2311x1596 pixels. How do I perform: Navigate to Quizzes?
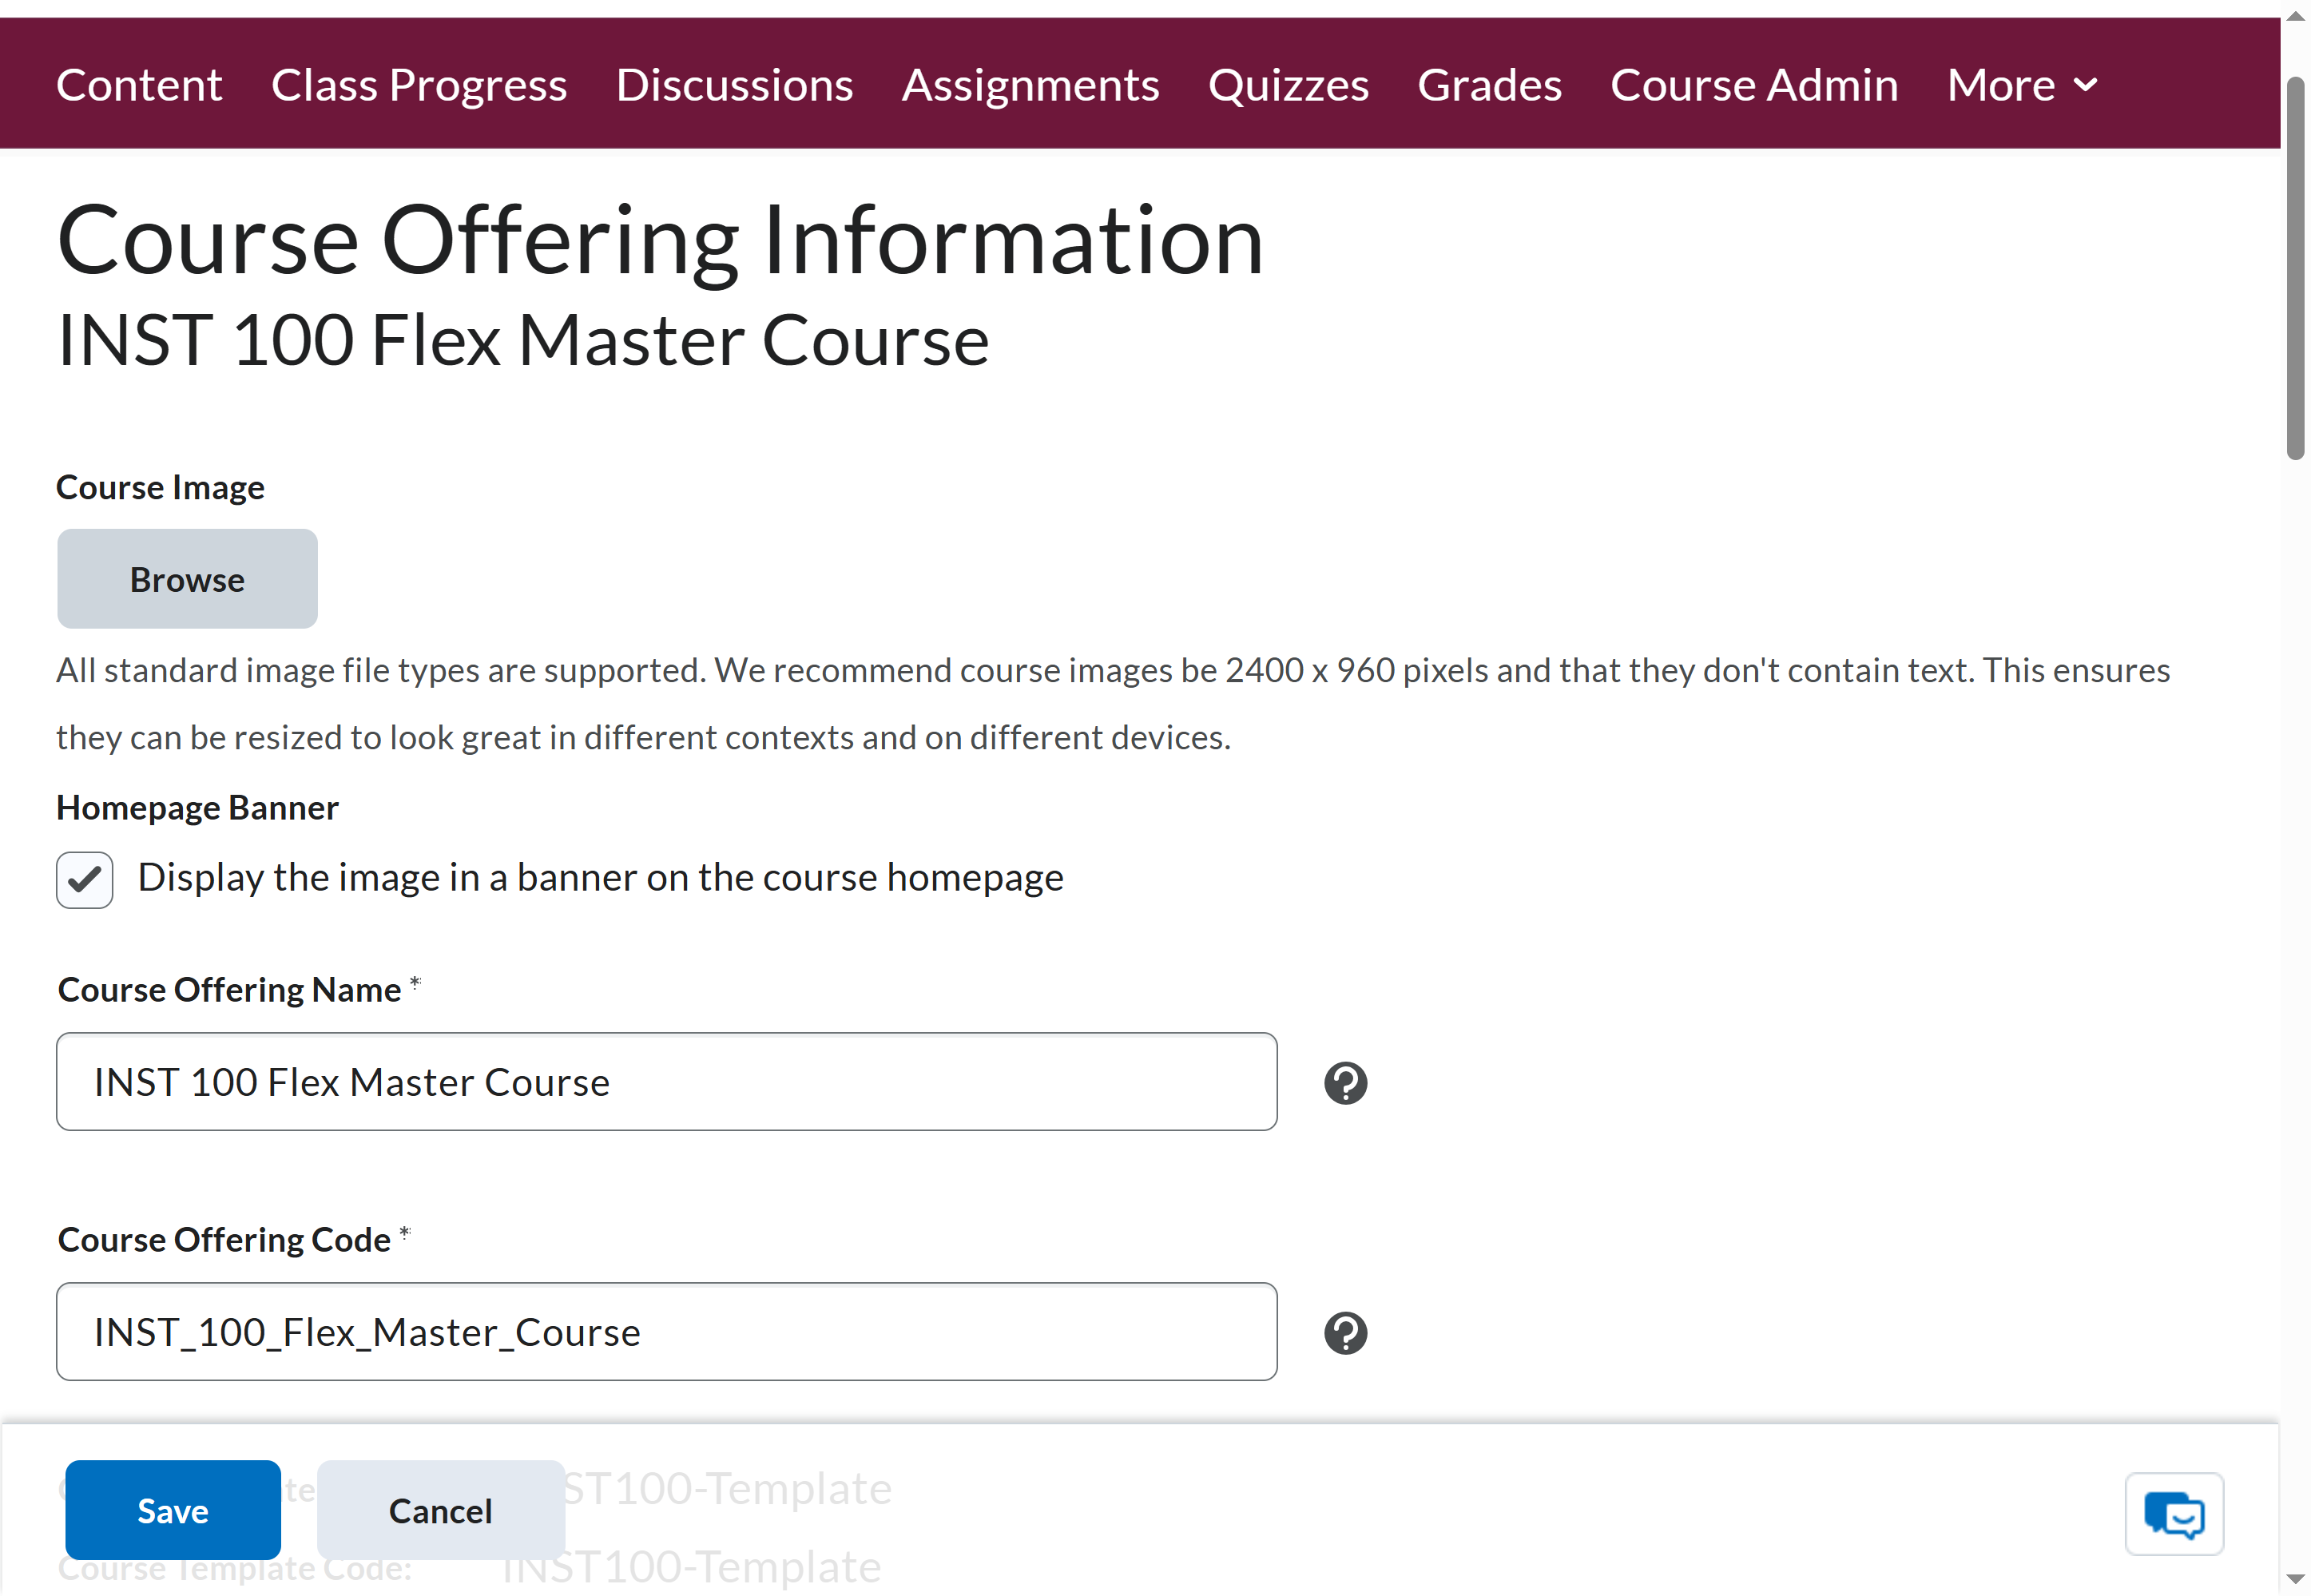(1288, 85)
